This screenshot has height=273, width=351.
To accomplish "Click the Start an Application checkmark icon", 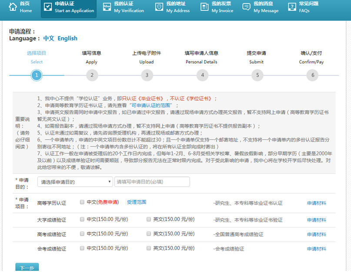I will [x=48, y=7].
